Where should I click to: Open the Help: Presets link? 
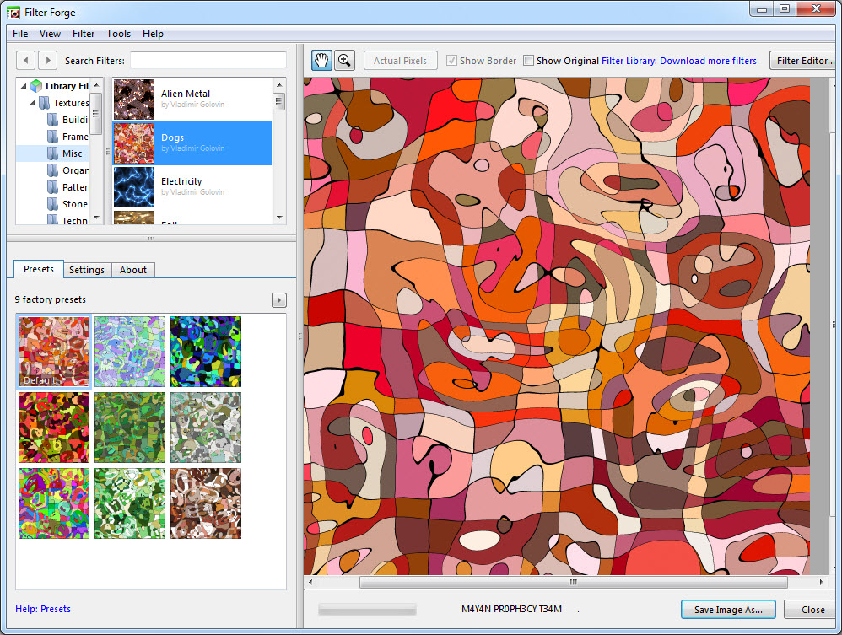point(43,609)
